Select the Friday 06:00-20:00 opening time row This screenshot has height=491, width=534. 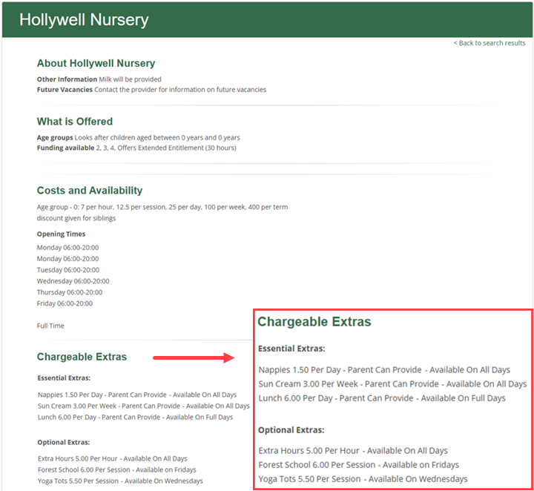point(65,303)
